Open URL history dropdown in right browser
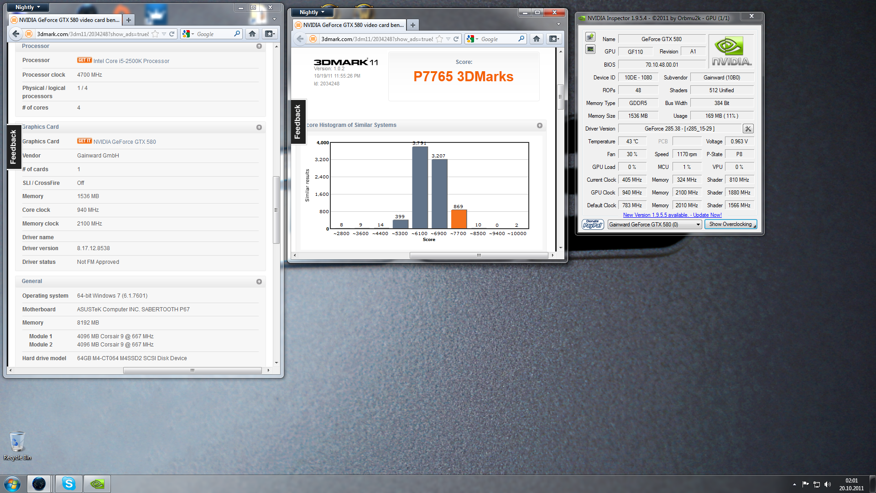 pos(448,39)
